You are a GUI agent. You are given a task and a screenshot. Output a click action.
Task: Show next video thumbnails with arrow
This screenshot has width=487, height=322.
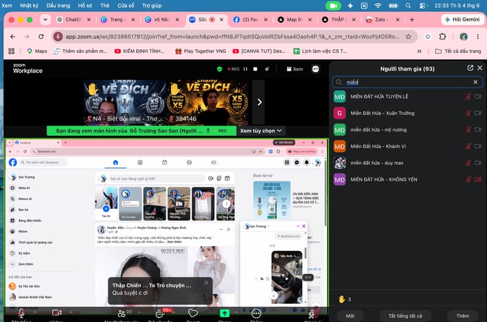coord(259,102)
